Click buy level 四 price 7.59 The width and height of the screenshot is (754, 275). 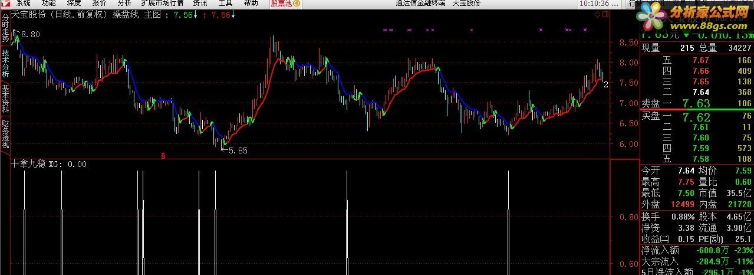pos(701,149)
